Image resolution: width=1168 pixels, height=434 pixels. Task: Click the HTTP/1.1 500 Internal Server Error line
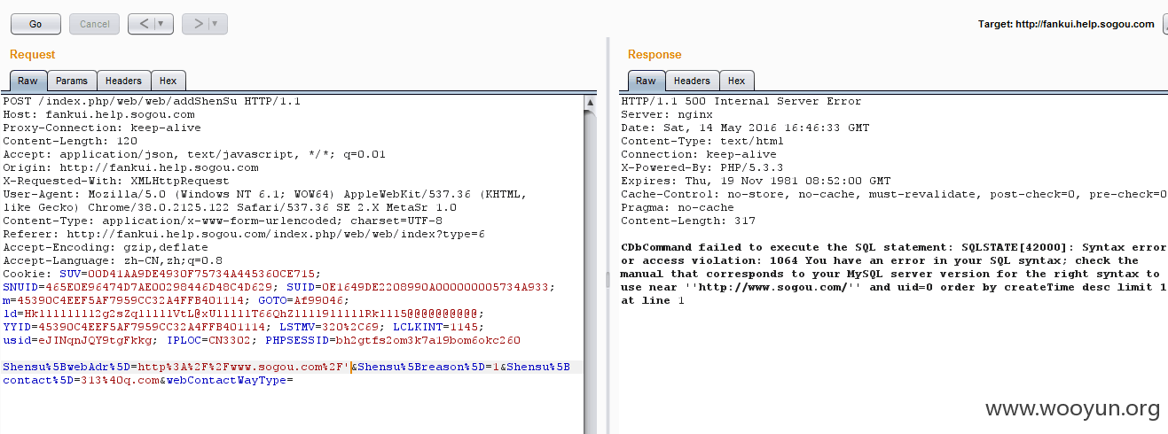(741, 101)
